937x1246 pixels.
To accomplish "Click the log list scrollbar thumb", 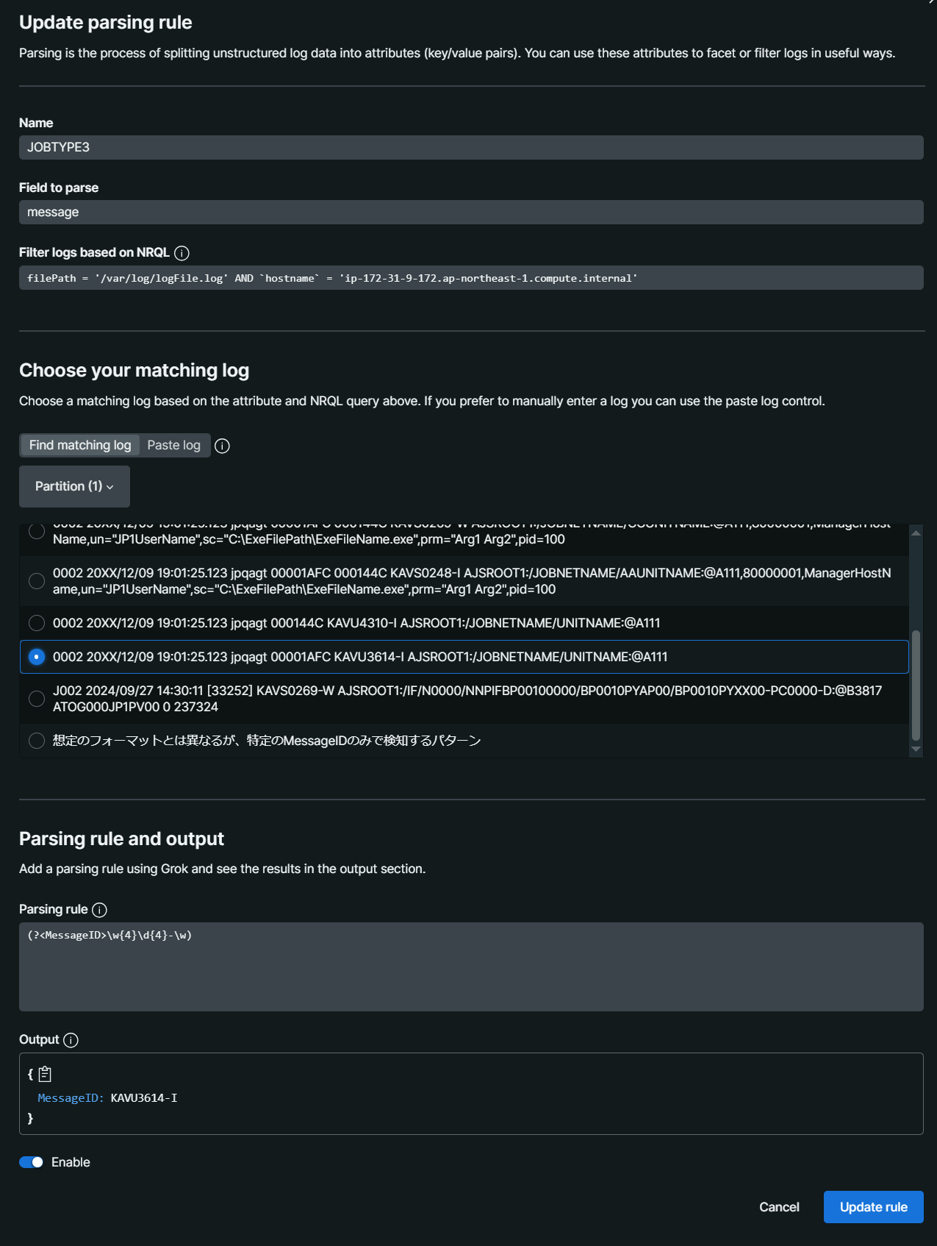I will click(x=916, y=684).
